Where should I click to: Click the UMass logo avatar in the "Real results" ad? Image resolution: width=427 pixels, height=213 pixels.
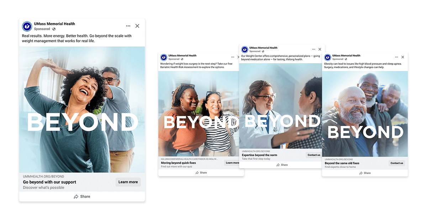pos(27,26)
